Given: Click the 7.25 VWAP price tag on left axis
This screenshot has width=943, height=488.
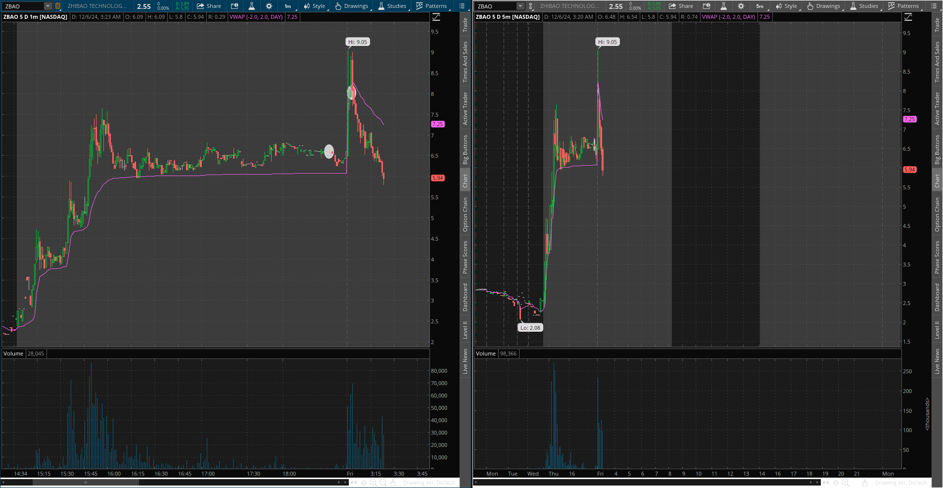Looking at the screenshot, I should [x=438, y=124].
